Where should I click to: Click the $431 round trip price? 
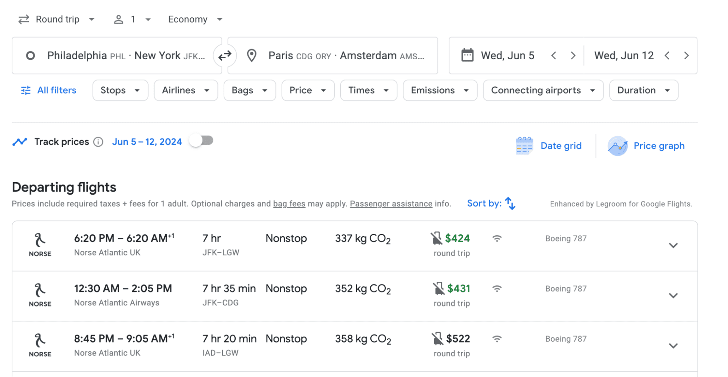click(459, 289)
